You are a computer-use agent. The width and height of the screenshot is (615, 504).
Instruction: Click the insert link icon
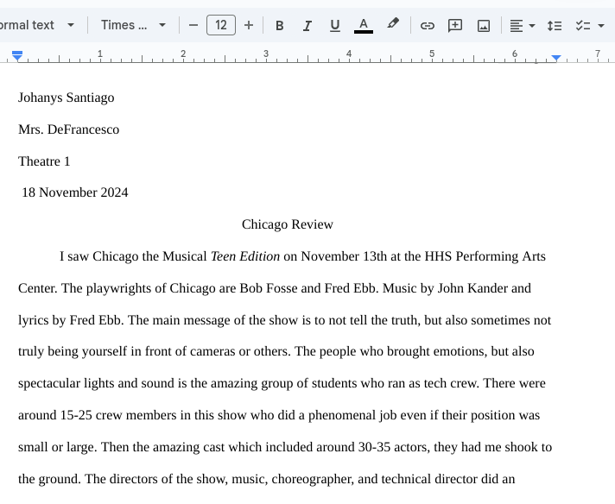[428, 26]
